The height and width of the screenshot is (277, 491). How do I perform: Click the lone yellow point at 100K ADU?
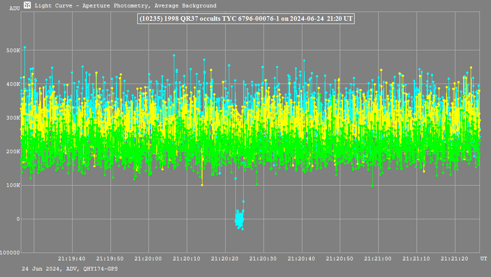click(202, 185)
